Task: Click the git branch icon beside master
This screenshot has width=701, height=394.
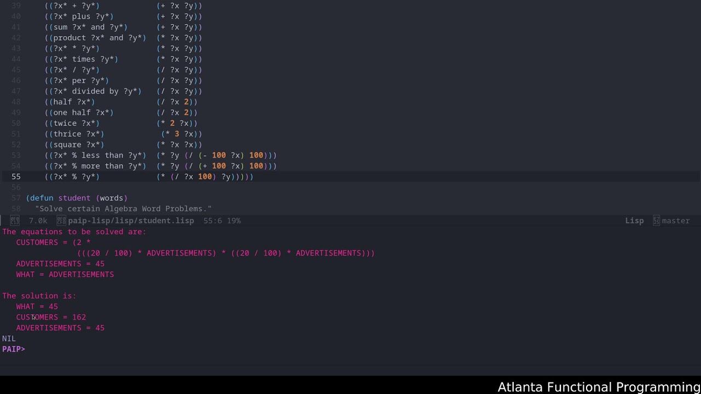Action: click(x=656, y=221)
